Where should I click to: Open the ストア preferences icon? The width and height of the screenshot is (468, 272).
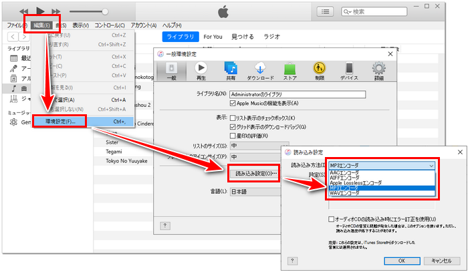click(289, 71)
